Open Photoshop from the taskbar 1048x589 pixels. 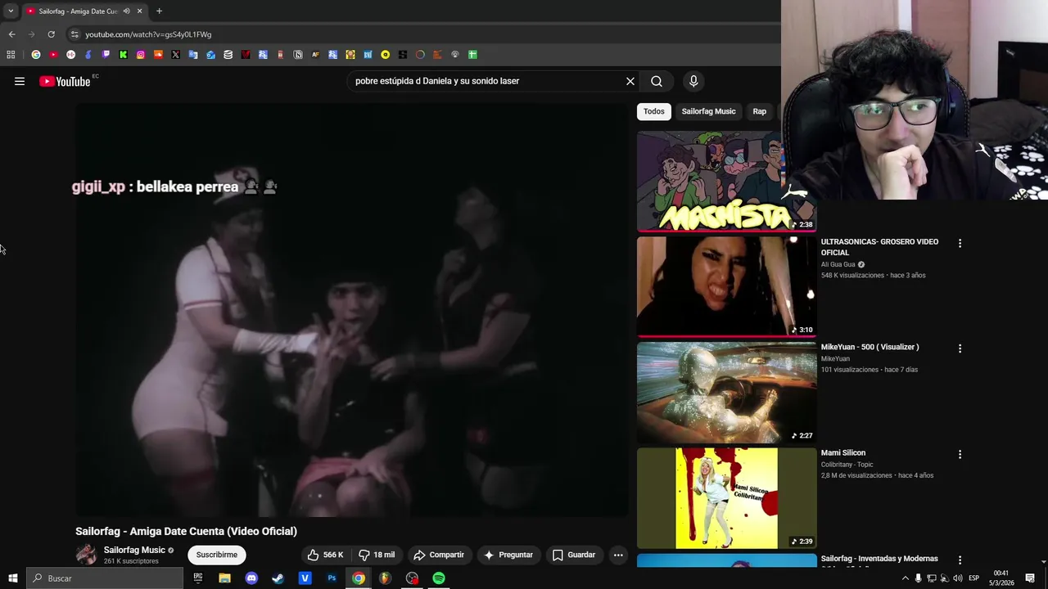332,578
